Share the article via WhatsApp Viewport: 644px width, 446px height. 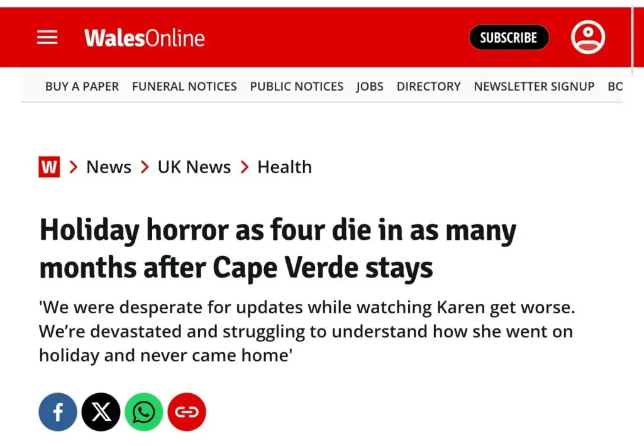[144, 412]
